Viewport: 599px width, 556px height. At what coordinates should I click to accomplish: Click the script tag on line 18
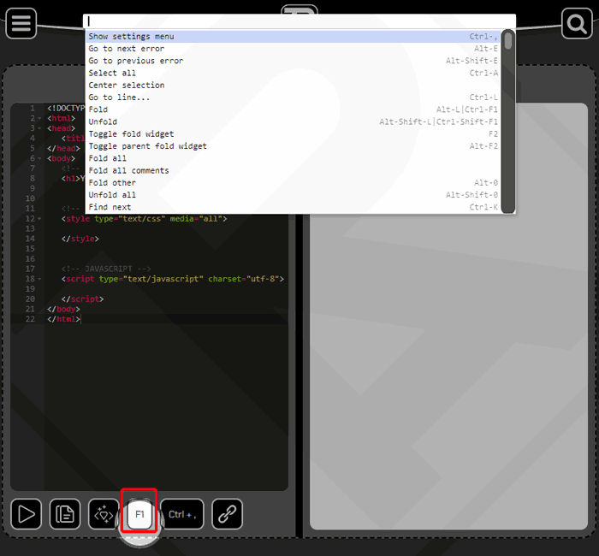[x=173, y=279]
